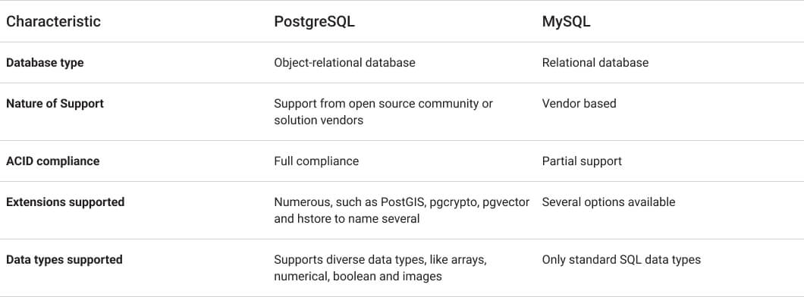This screenshot has height=297, width=804.
Task: Click the solution vendors text
Action: point(319,120)
